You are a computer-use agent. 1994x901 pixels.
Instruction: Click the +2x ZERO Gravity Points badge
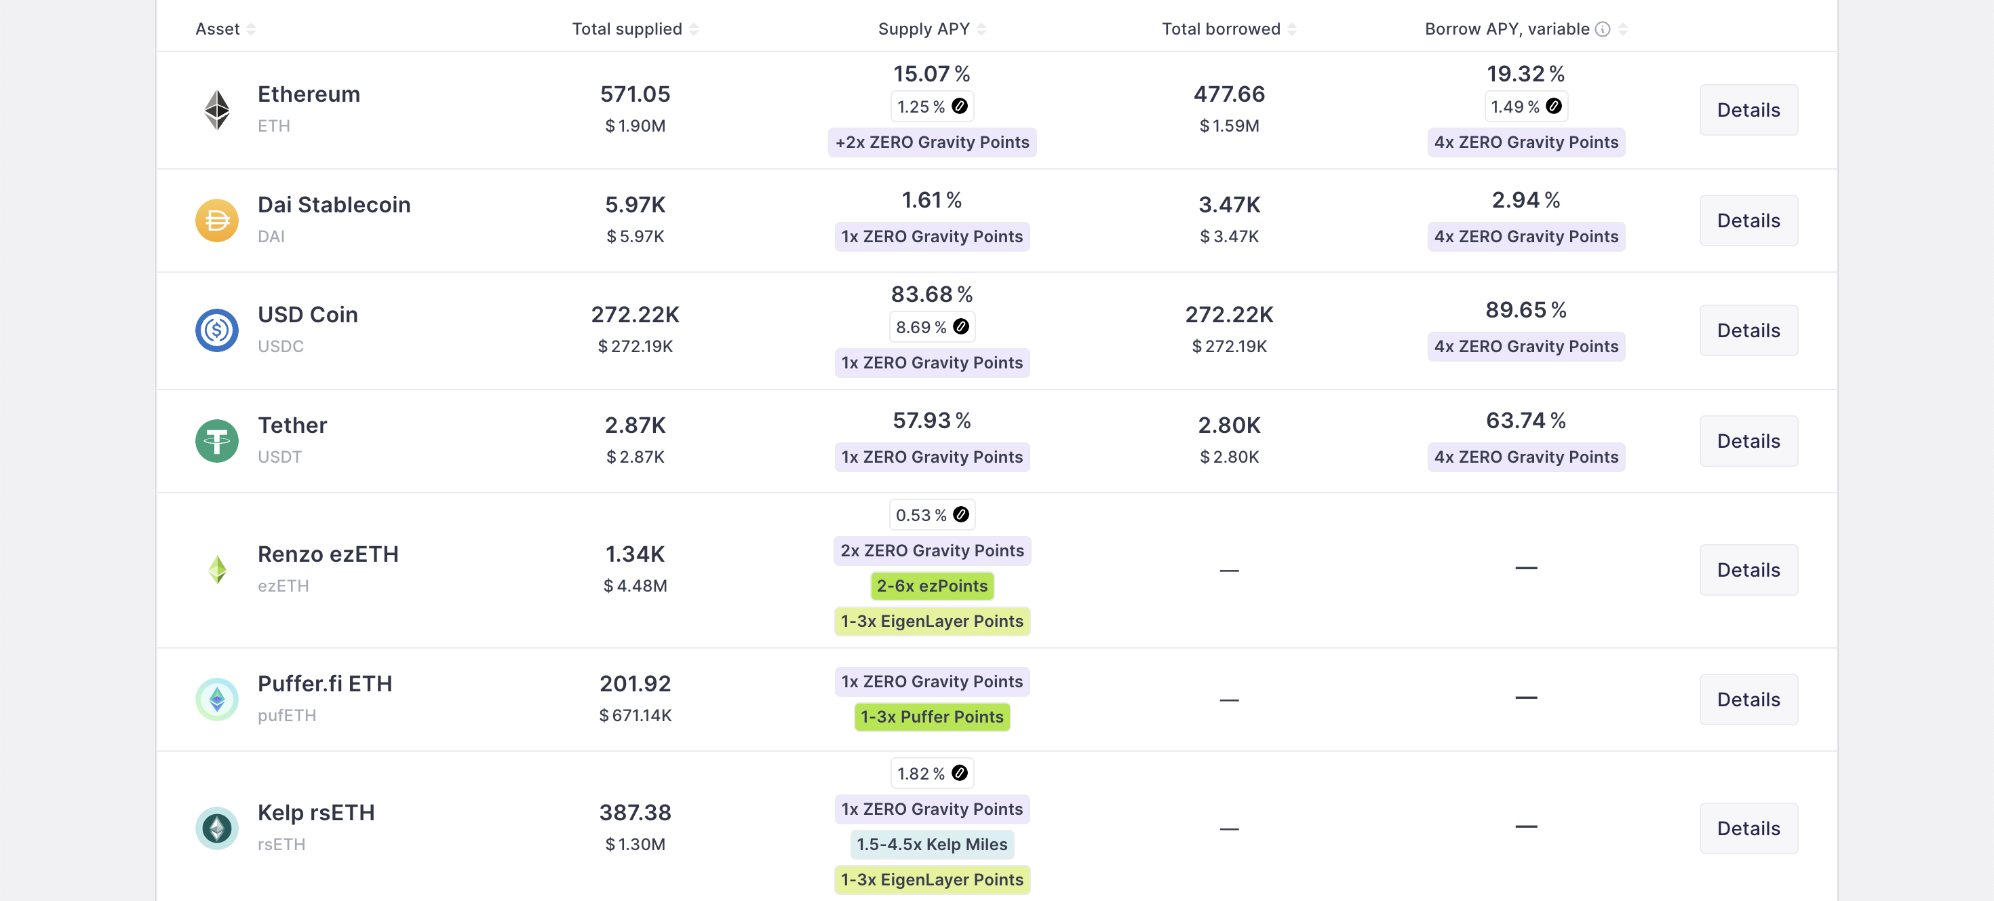[932, 142]
